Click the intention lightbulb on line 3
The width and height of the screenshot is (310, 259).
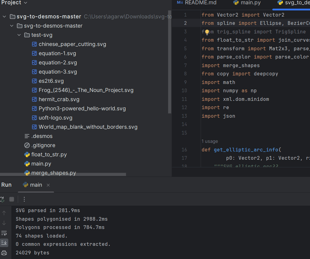click(207, 32)
